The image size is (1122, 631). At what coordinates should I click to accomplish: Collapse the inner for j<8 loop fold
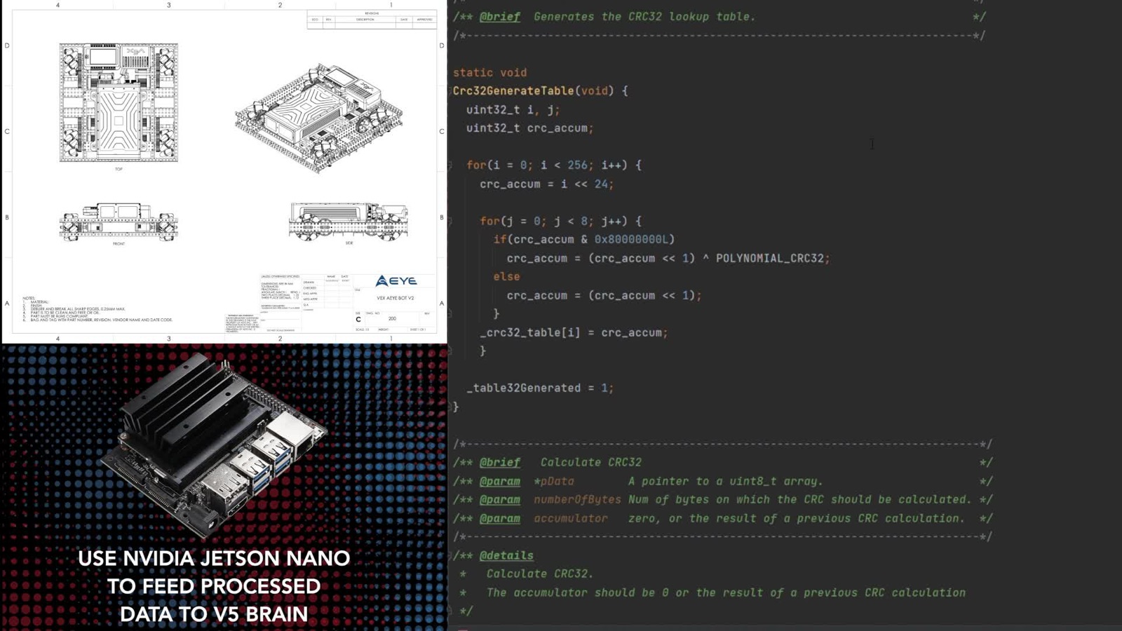point(450,222)
